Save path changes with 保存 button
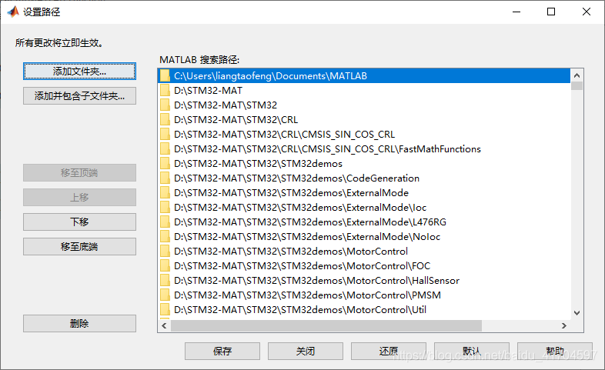The image size is (605, 370). pos(222,351)
